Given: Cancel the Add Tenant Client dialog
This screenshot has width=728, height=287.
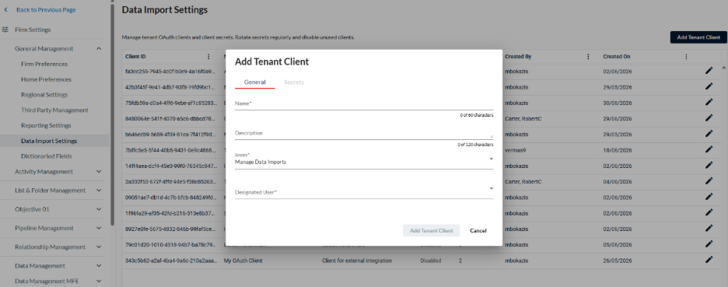Looking at the screenshot, I should pyautogui.click(x=478, y=230).
